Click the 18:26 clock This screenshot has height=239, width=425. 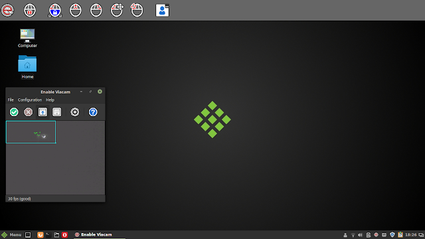click(x=411, y=235)
